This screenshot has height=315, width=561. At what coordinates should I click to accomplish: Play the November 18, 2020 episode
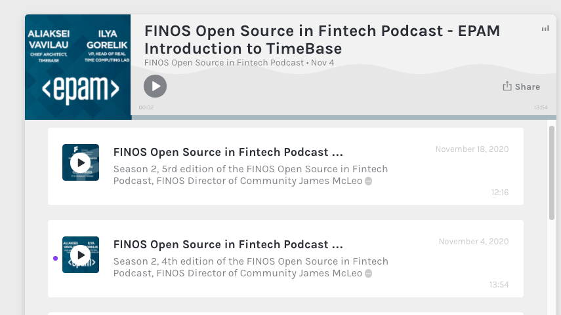(81, 162)
